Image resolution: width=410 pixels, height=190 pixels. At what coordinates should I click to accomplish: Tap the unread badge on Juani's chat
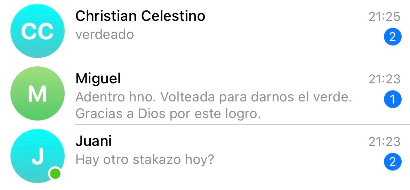(393, 162)
